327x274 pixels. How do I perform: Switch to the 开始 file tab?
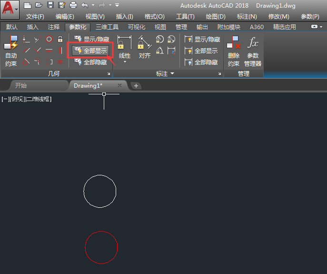[x=40, y=86]
